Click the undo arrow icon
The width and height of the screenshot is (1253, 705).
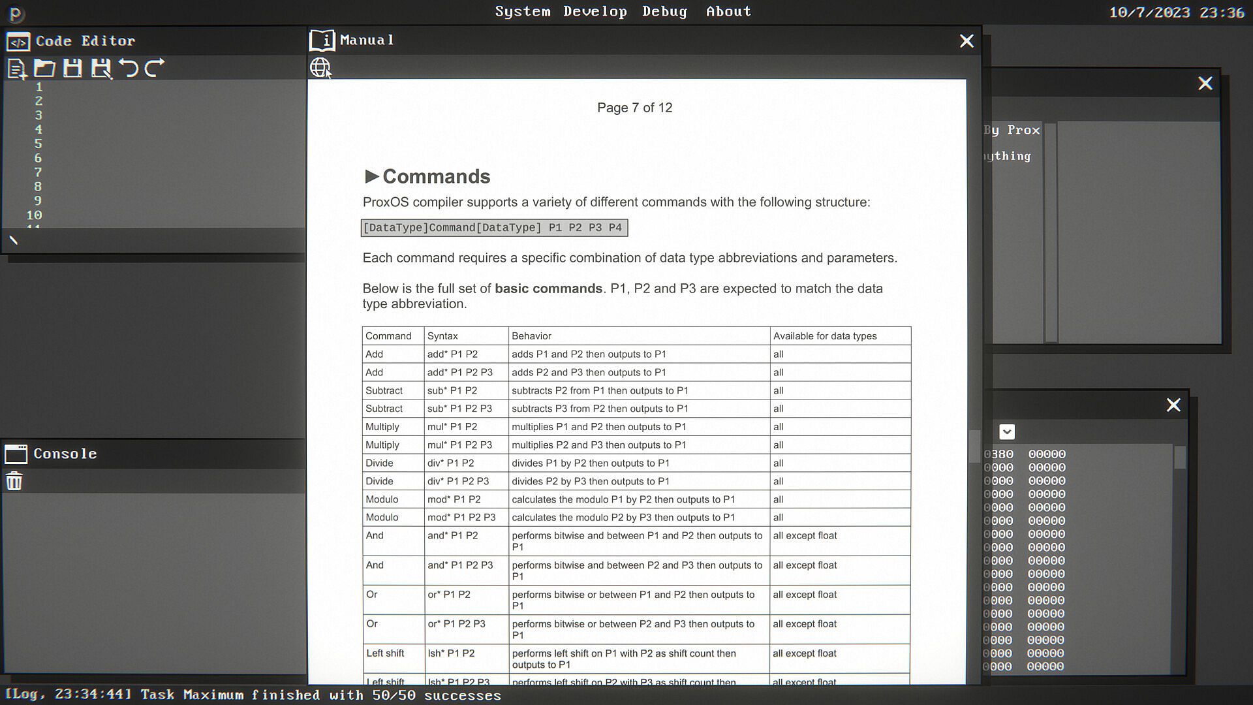129,68
